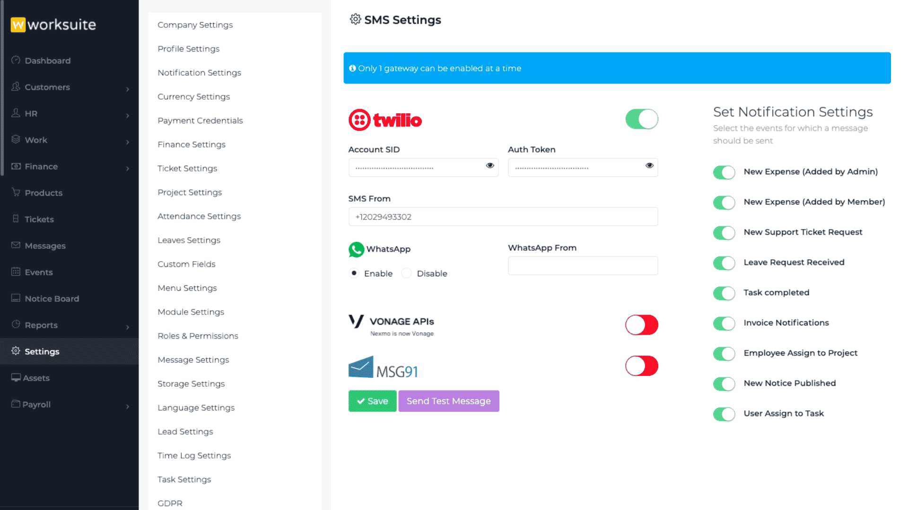Click the Vonage APIs logo
Viewport: 908px width, 510px height.
(x=392, y=325)
